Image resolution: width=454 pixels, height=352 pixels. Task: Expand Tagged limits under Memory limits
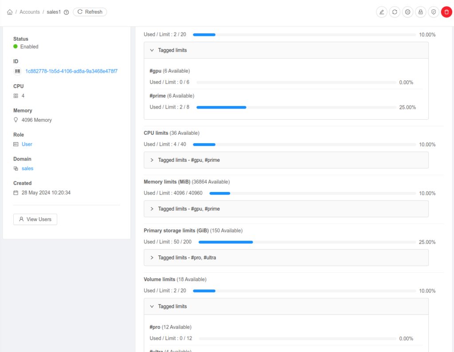(x=286, y=209)
